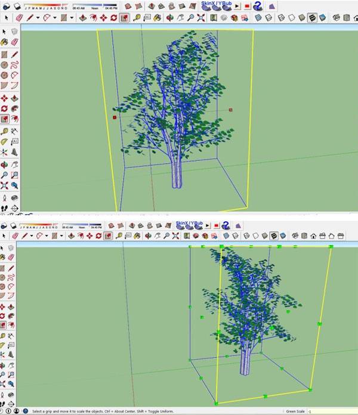
Task: Choose the Zoom magnifier tool in upper left palette
Action: (x=5, y=175)
